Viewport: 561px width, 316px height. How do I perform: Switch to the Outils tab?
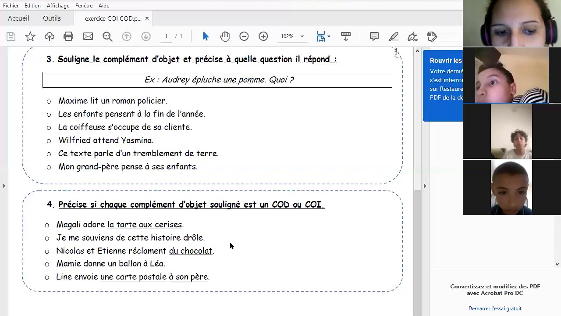point(52,18)
